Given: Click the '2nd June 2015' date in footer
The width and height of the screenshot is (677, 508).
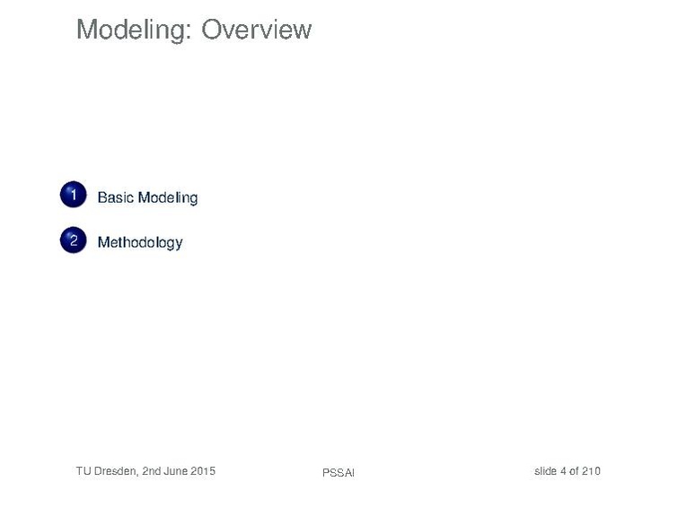Looking at the screenshot, I should tap(179, 471).
